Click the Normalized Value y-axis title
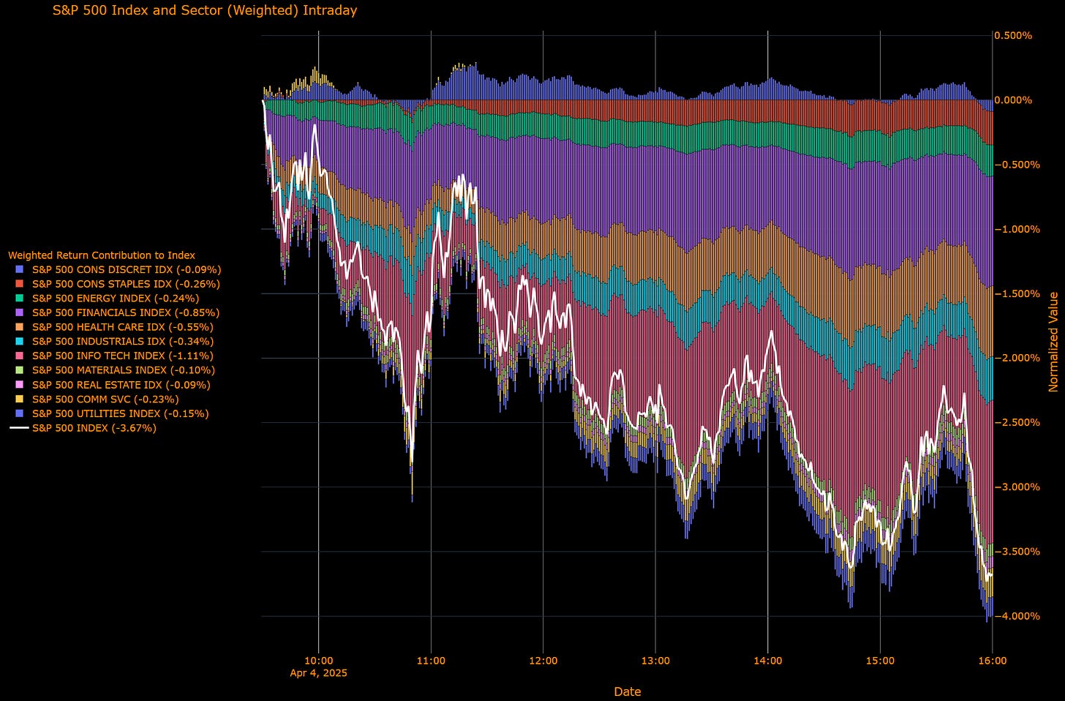This screenshot has height=701, width=1065. (x=1053, y=342)
